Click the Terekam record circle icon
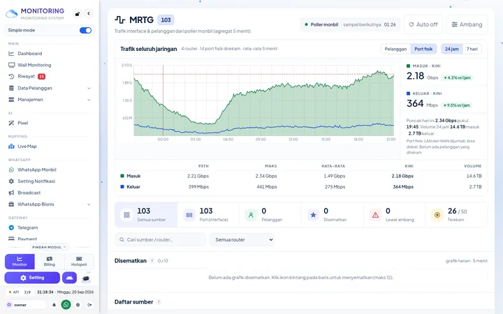The height and width of the screenshot is (314, 503). pos(437,215)
